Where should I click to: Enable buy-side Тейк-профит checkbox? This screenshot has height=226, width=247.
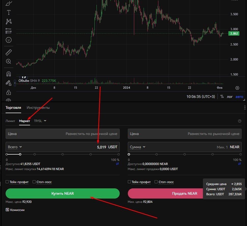coord(7,182)
